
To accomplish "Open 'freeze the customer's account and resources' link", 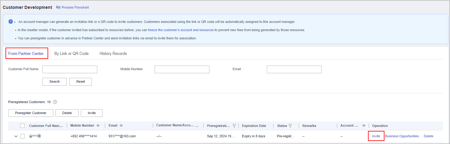I will point(181,30).
